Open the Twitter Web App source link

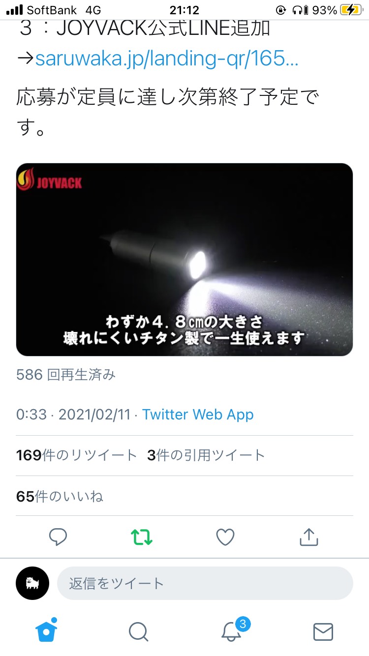coord(198,415)
